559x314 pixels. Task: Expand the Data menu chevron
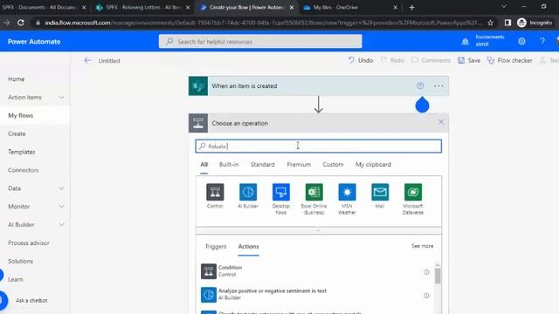[x=61, y=188]
